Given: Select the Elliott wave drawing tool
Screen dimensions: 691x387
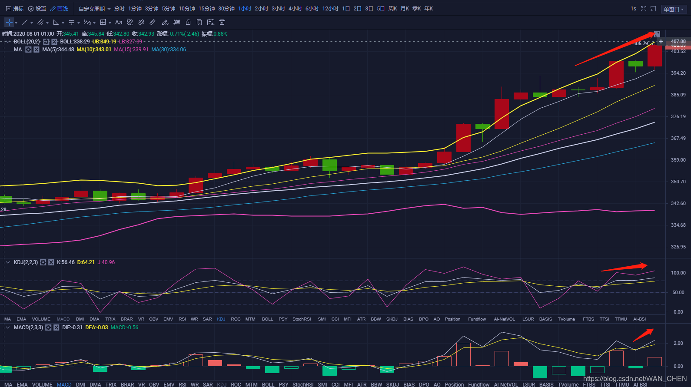Looking at the screenshot, I should coord(87,22).
